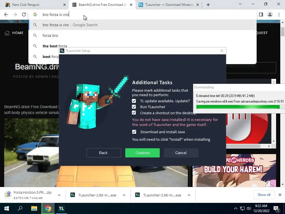Select 'bro forza is virs' Google Search suggestion
This screenshot has width=285, height=214.
click(x=142, y=25)
